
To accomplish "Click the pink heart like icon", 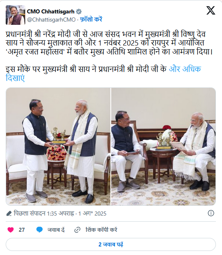I will click(11, 230).
